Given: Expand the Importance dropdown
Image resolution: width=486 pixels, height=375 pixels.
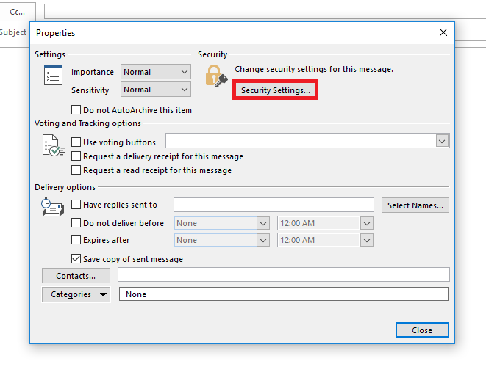Looking at the screenshot, I should (156, 72).
